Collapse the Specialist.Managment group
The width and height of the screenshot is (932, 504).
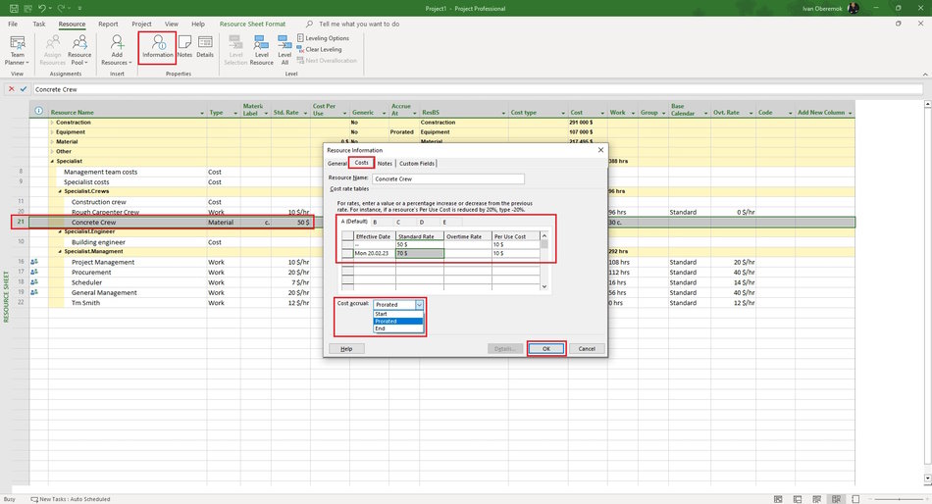(x=60, y=251)
